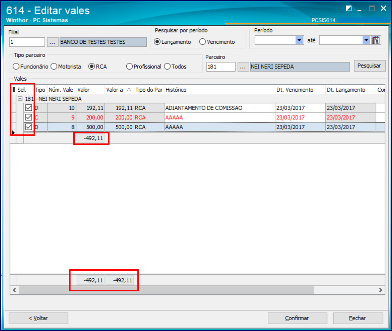Choose Todos partner type
Viewport: 392px width, 331px height.
point(167,67)
